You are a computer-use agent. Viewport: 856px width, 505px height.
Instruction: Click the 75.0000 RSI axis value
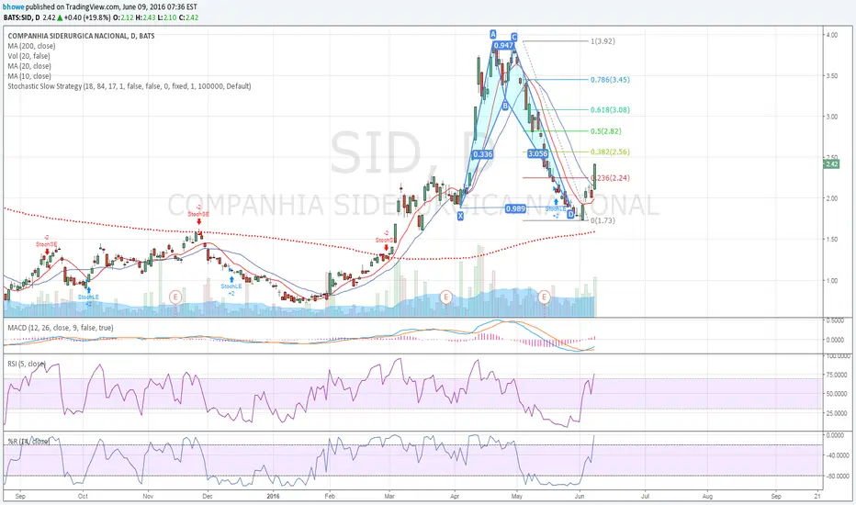[836, 375]
